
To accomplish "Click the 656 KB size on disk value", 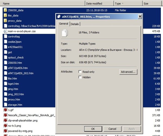I will (x=93, y=62).
